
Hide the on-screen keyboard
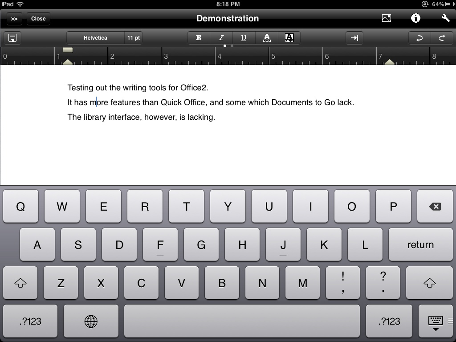click(x=436, y=322)
